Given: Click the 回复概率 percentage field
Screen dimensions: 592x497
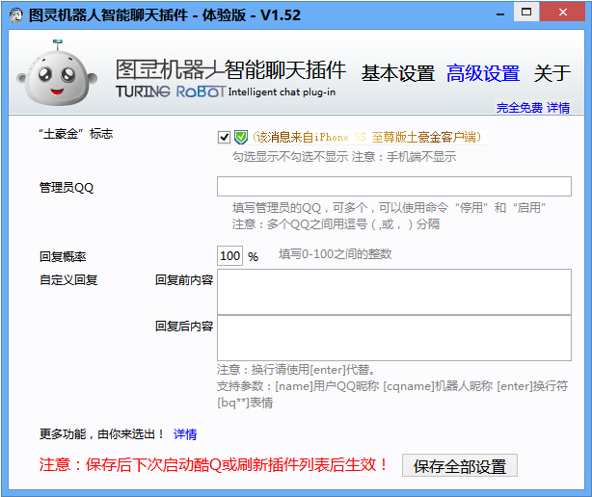Looking at the screenshot, I should pos(229,256).
